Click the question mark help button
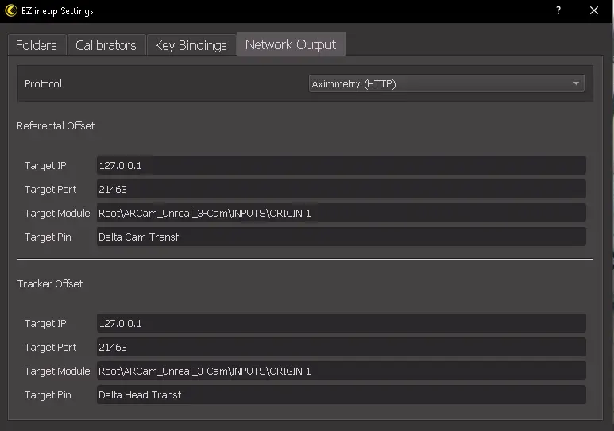The image size is (614, 431). point(558,11)
